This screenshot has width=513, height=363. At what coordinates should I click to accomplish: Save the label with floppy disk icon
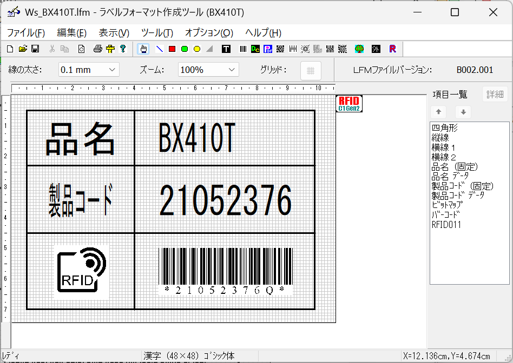point(35,49)
